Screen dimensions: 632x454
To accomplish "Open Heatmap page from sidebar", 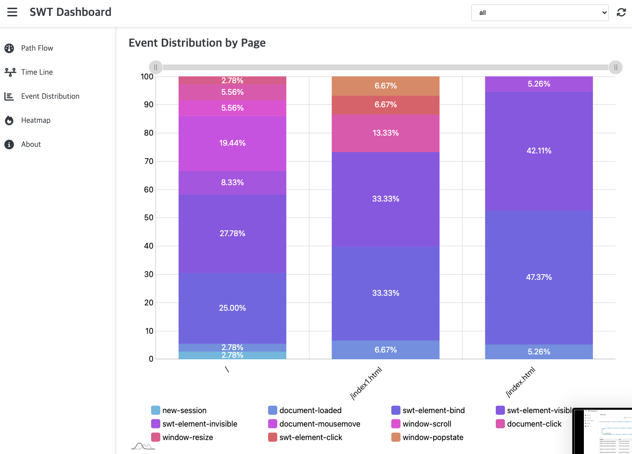I will click(36, 120).
